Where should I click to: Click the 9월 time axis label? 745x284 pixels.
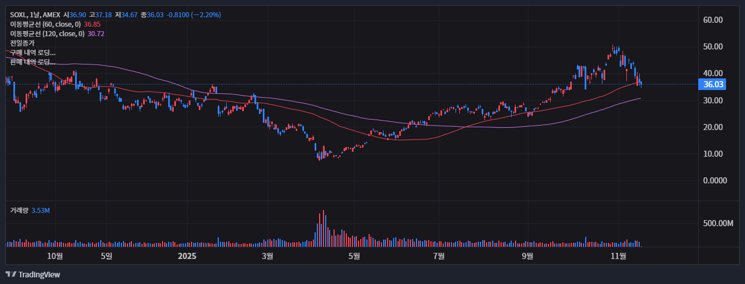[528, 256]
